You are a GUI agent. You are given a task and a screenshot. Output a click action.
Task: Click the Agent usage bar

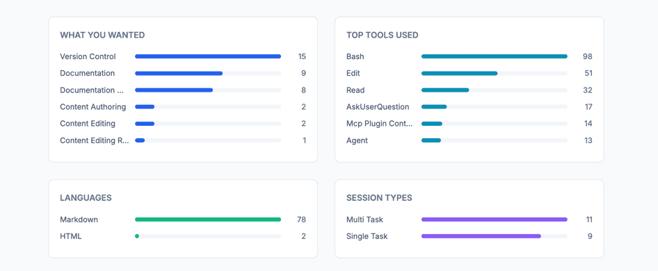[x=495, y=140]
